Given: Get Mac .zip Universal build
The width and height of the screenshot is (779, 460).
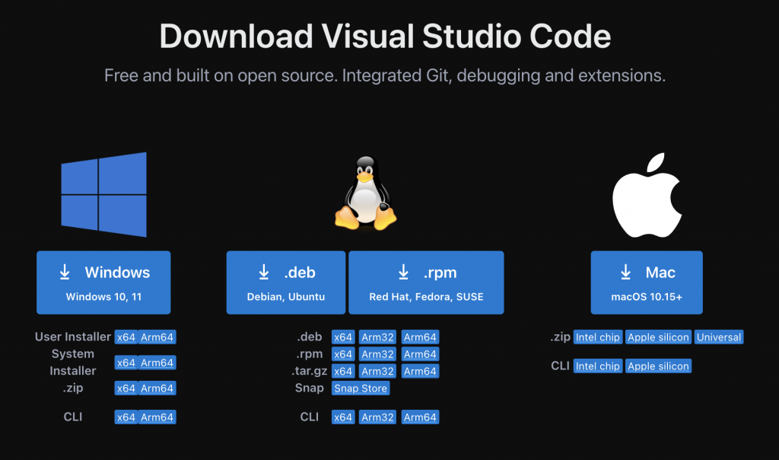Looking at the screenshot, I should coord(719,337).
